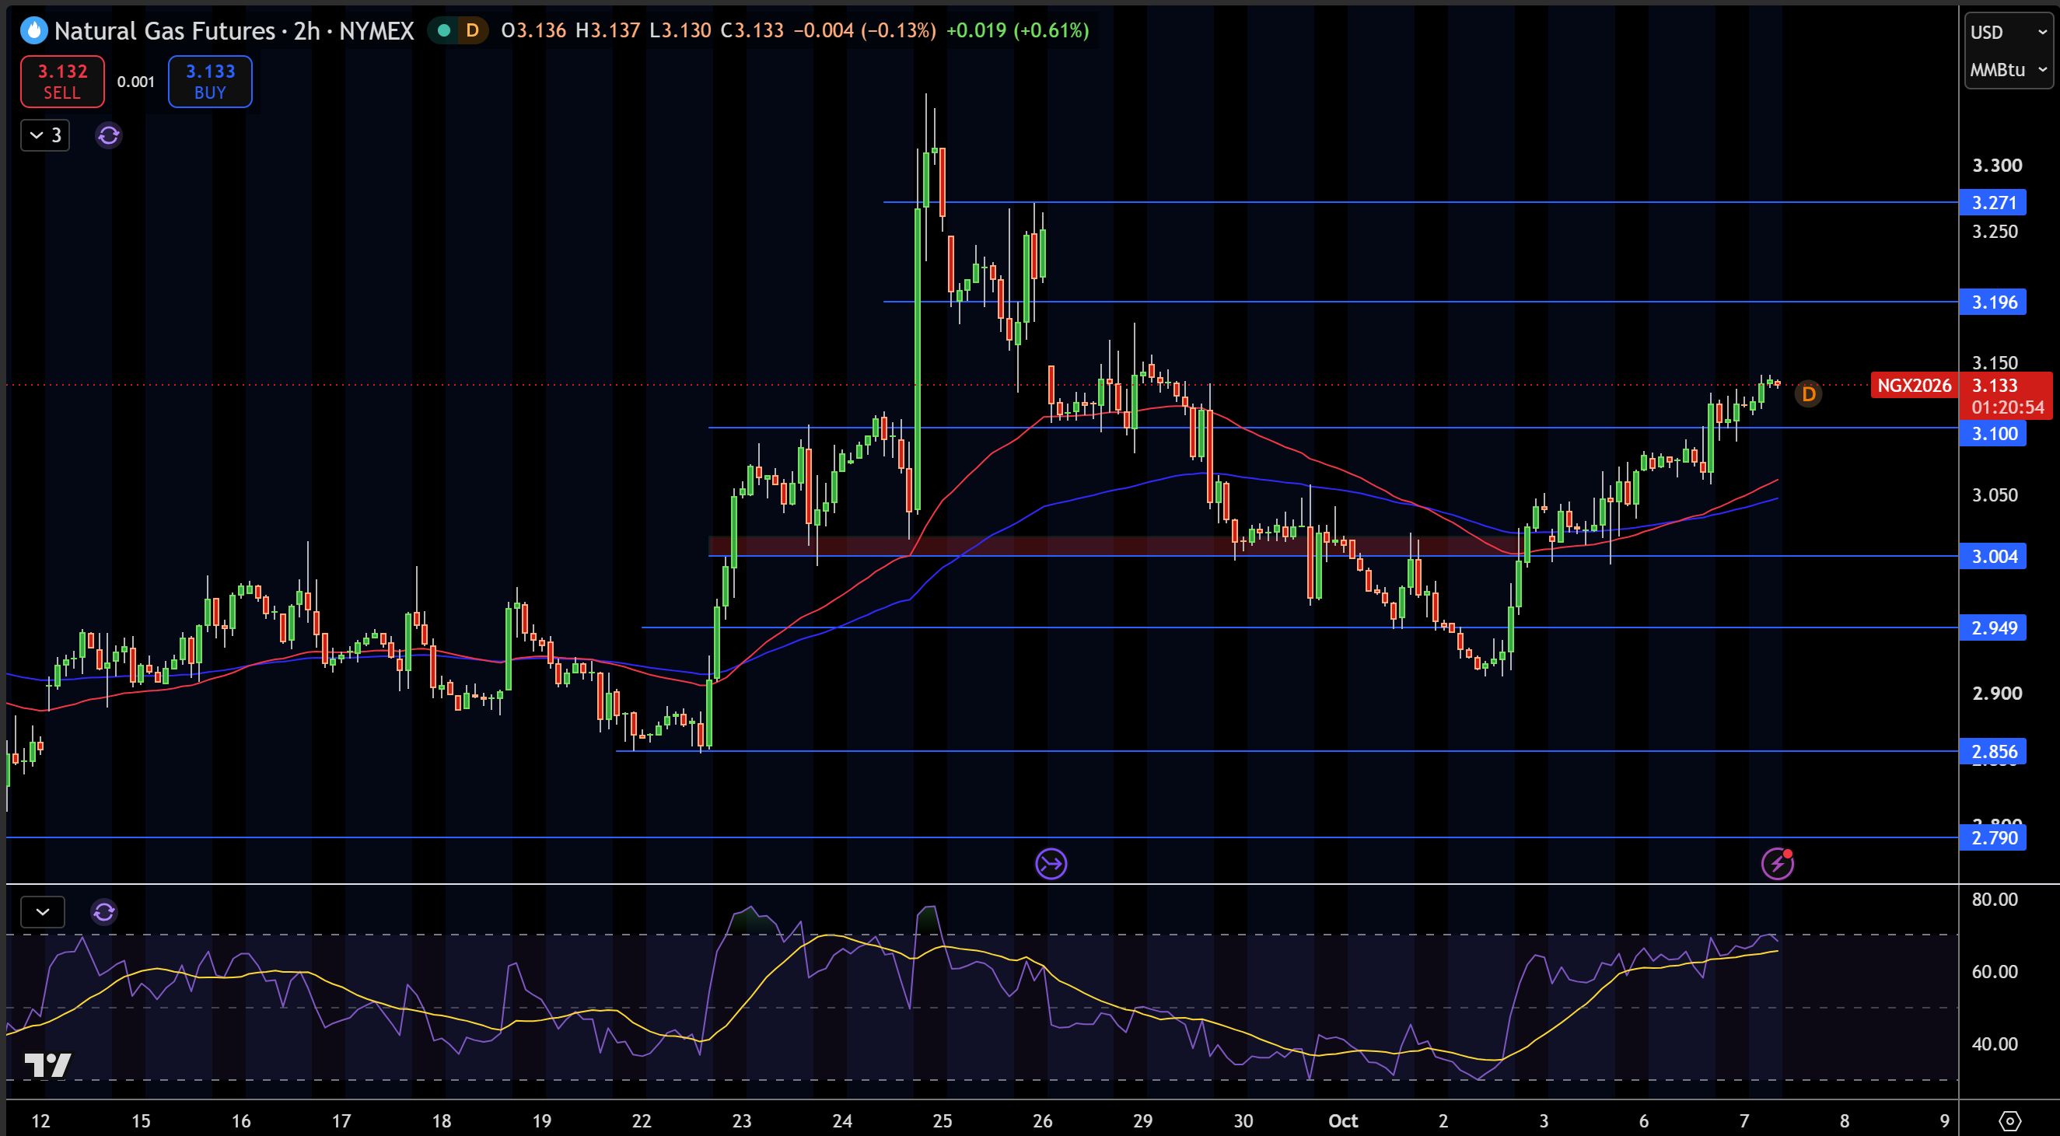
Task: Click the 3.271 price level label
Action: [1993, 202]
